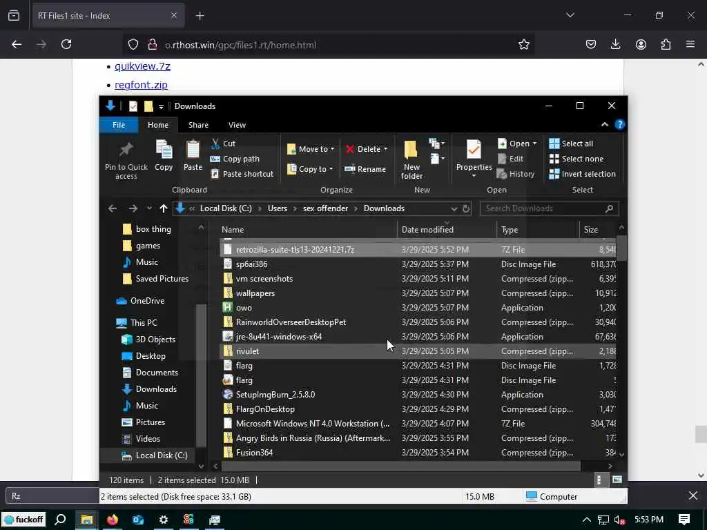
Task: Expand the Open dropdown arrow
Action: [x=535, y=144]
